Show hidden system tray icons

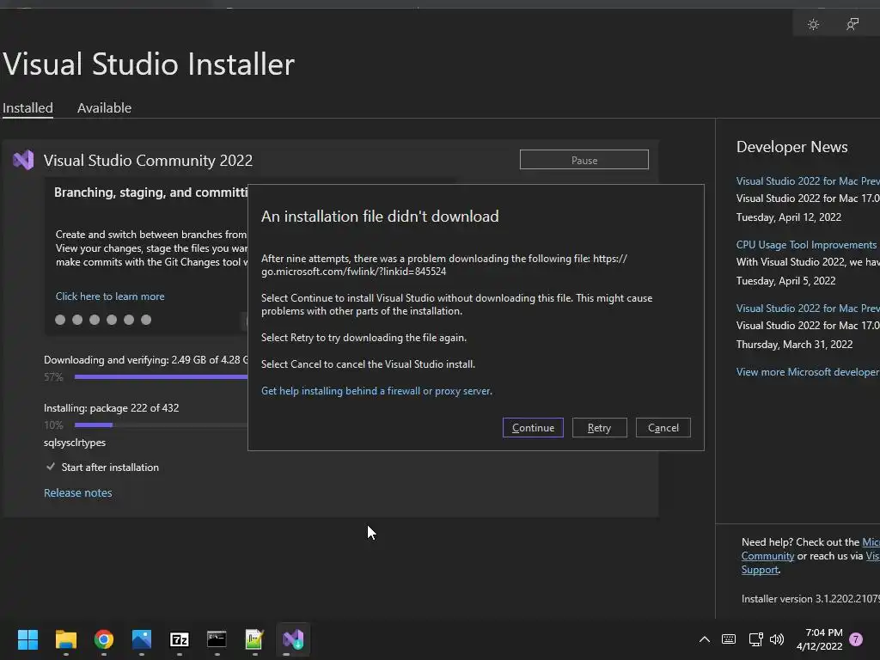tap(705, 639)
